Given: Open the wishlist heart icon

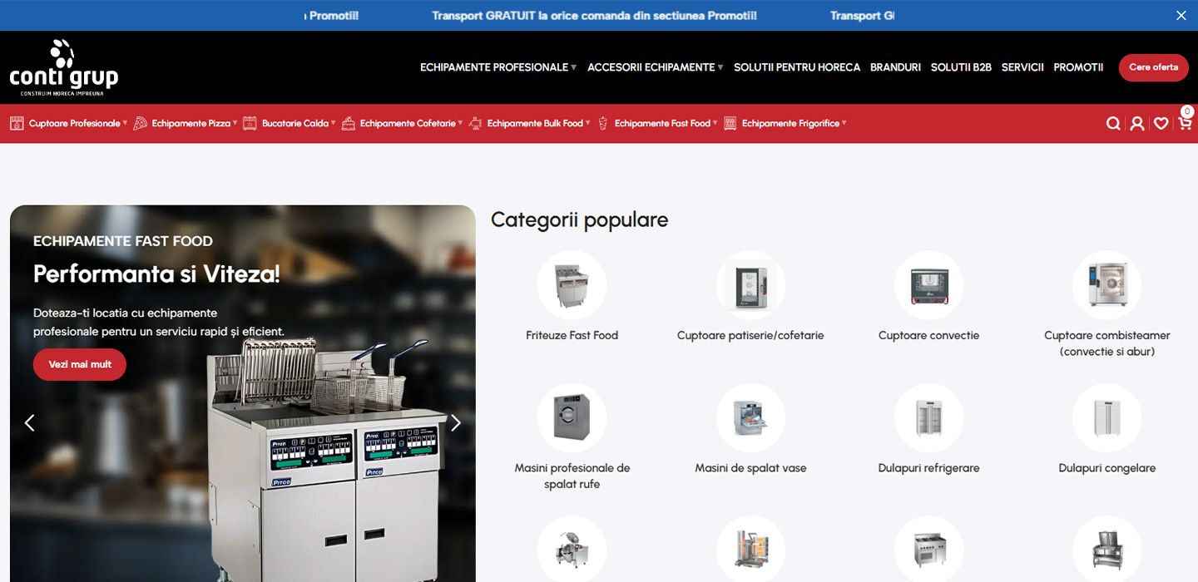Looking at the screenshot, I should pos(1161,124).
